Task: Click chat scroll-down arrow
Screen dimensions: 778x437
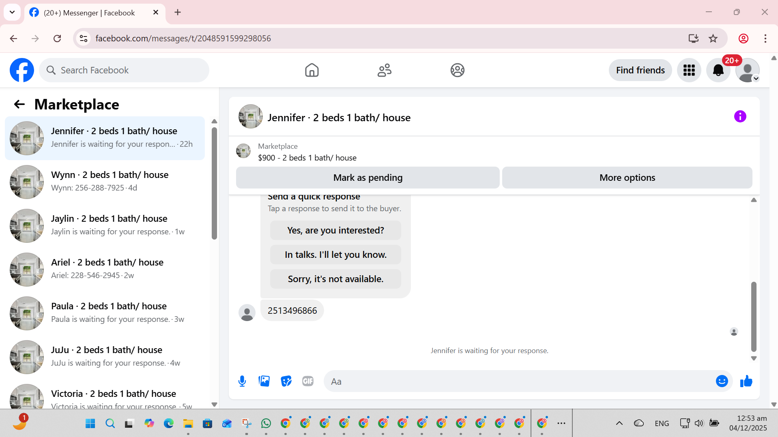Action: pos(754,358)
